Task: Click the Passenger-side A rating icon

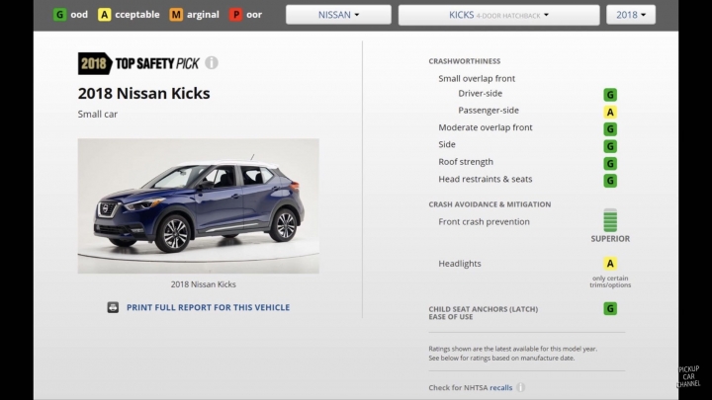Action: (610, 112)
